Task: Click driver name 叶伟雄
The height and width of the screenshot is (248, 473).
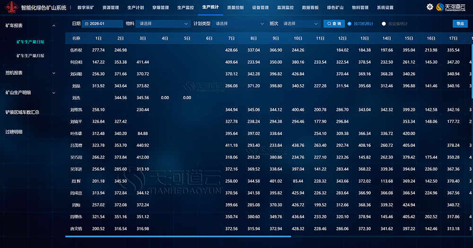Action: (76, 134)
